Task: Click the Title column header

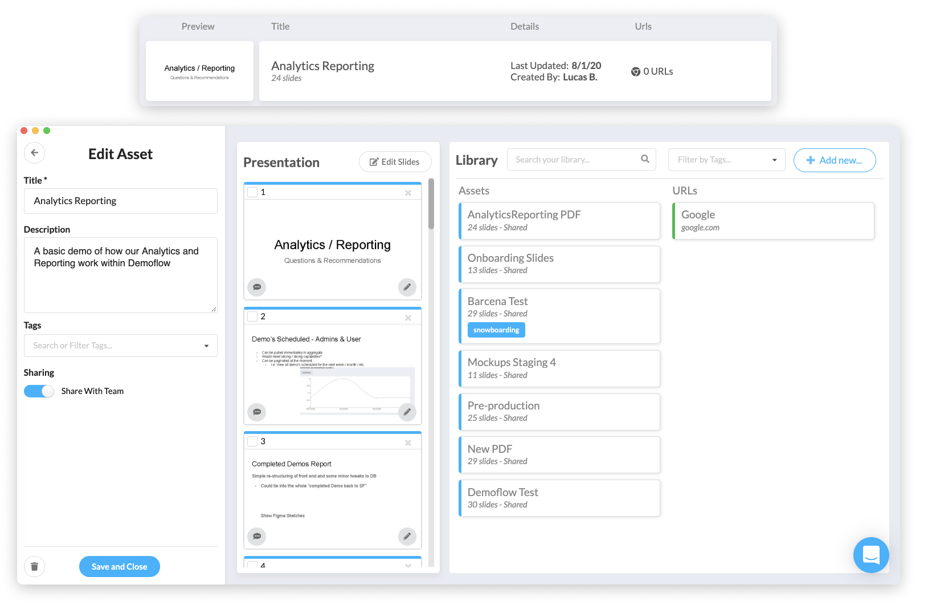Action: 280,26
